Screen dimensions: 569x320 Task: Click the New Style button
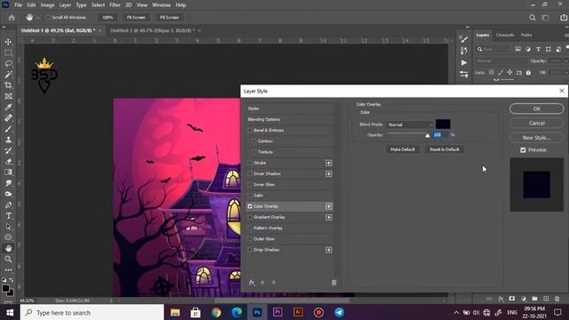536,138
